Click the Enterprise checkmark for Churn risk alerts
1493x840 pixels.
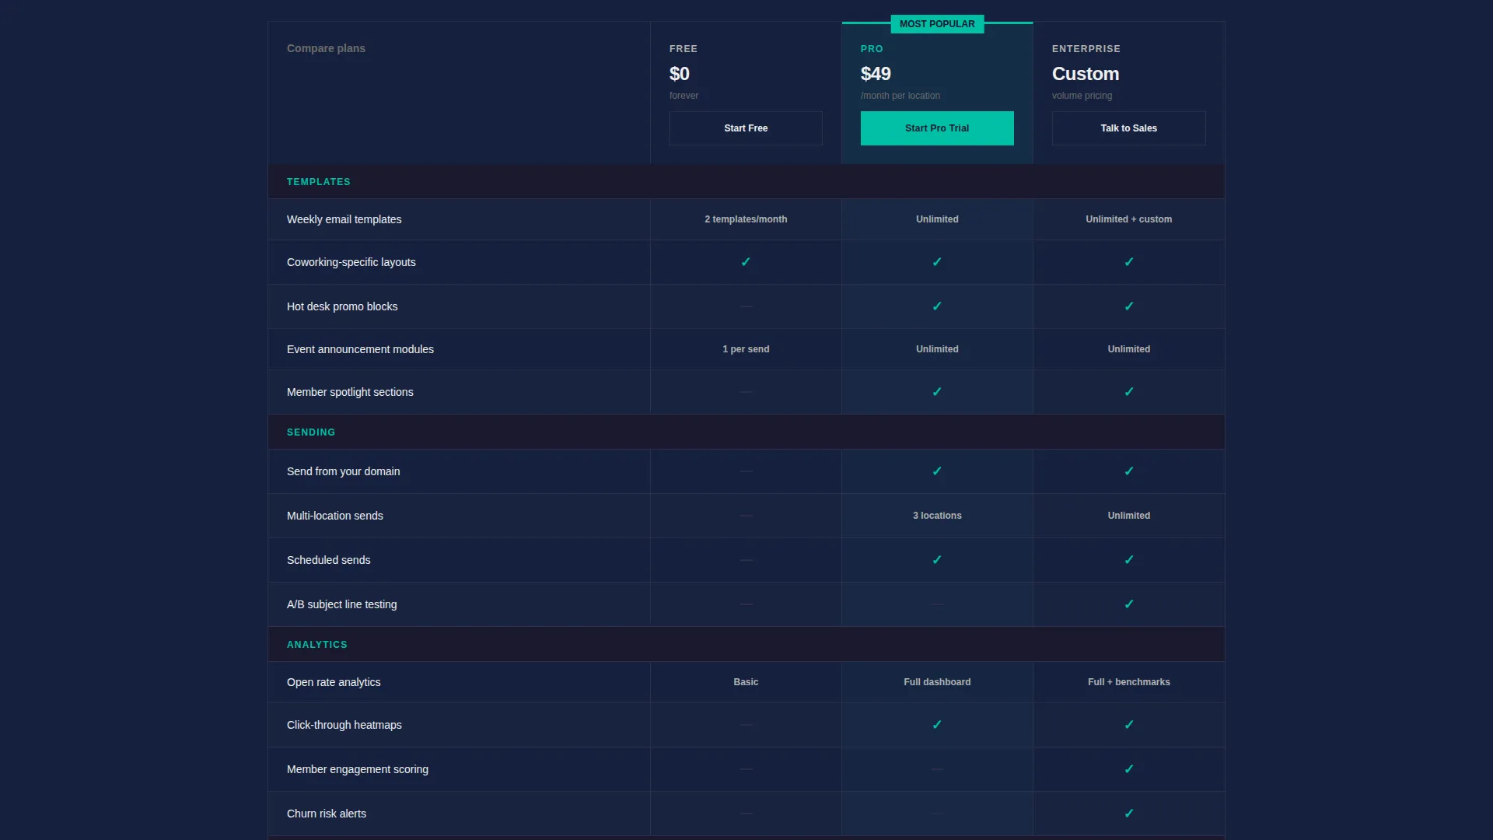pos(1129,814)
